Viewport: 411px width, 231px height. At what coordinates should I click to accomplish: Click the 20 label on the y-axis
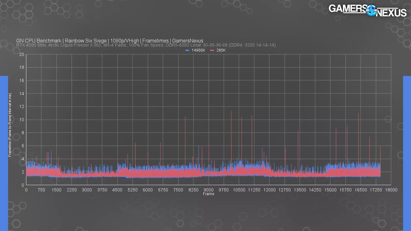coord(22,54)
